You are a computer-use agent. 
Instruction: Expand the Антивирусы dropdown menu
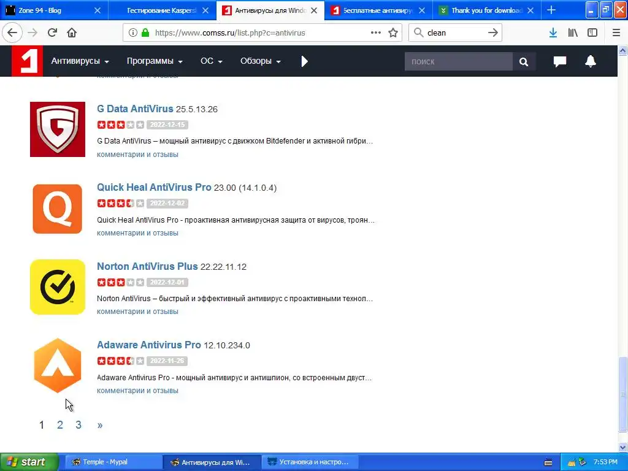pos(80,61)
